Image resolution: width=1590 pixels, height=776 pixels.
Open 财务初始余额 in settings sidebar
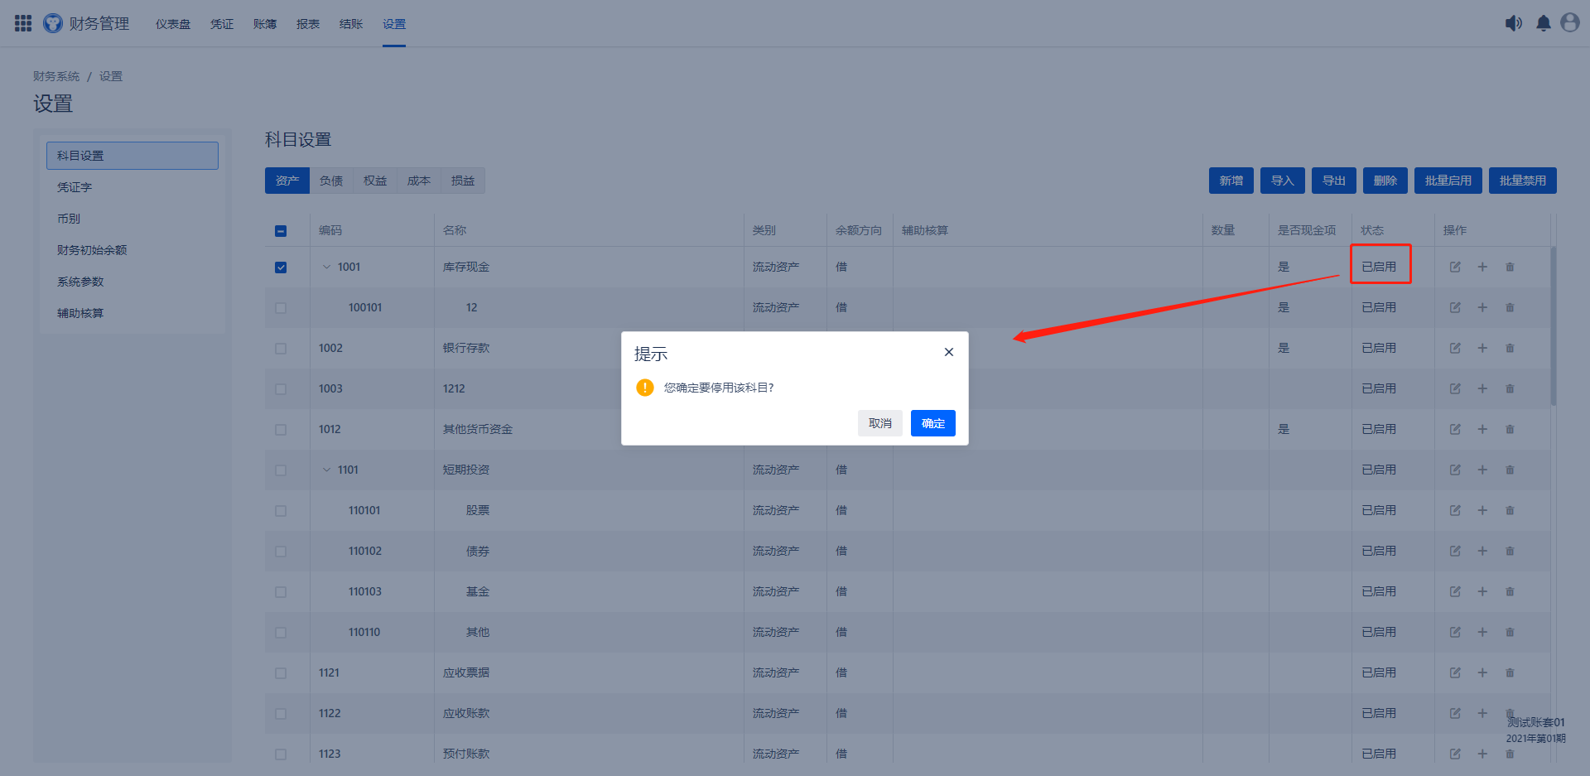click(x=132, y=250)
